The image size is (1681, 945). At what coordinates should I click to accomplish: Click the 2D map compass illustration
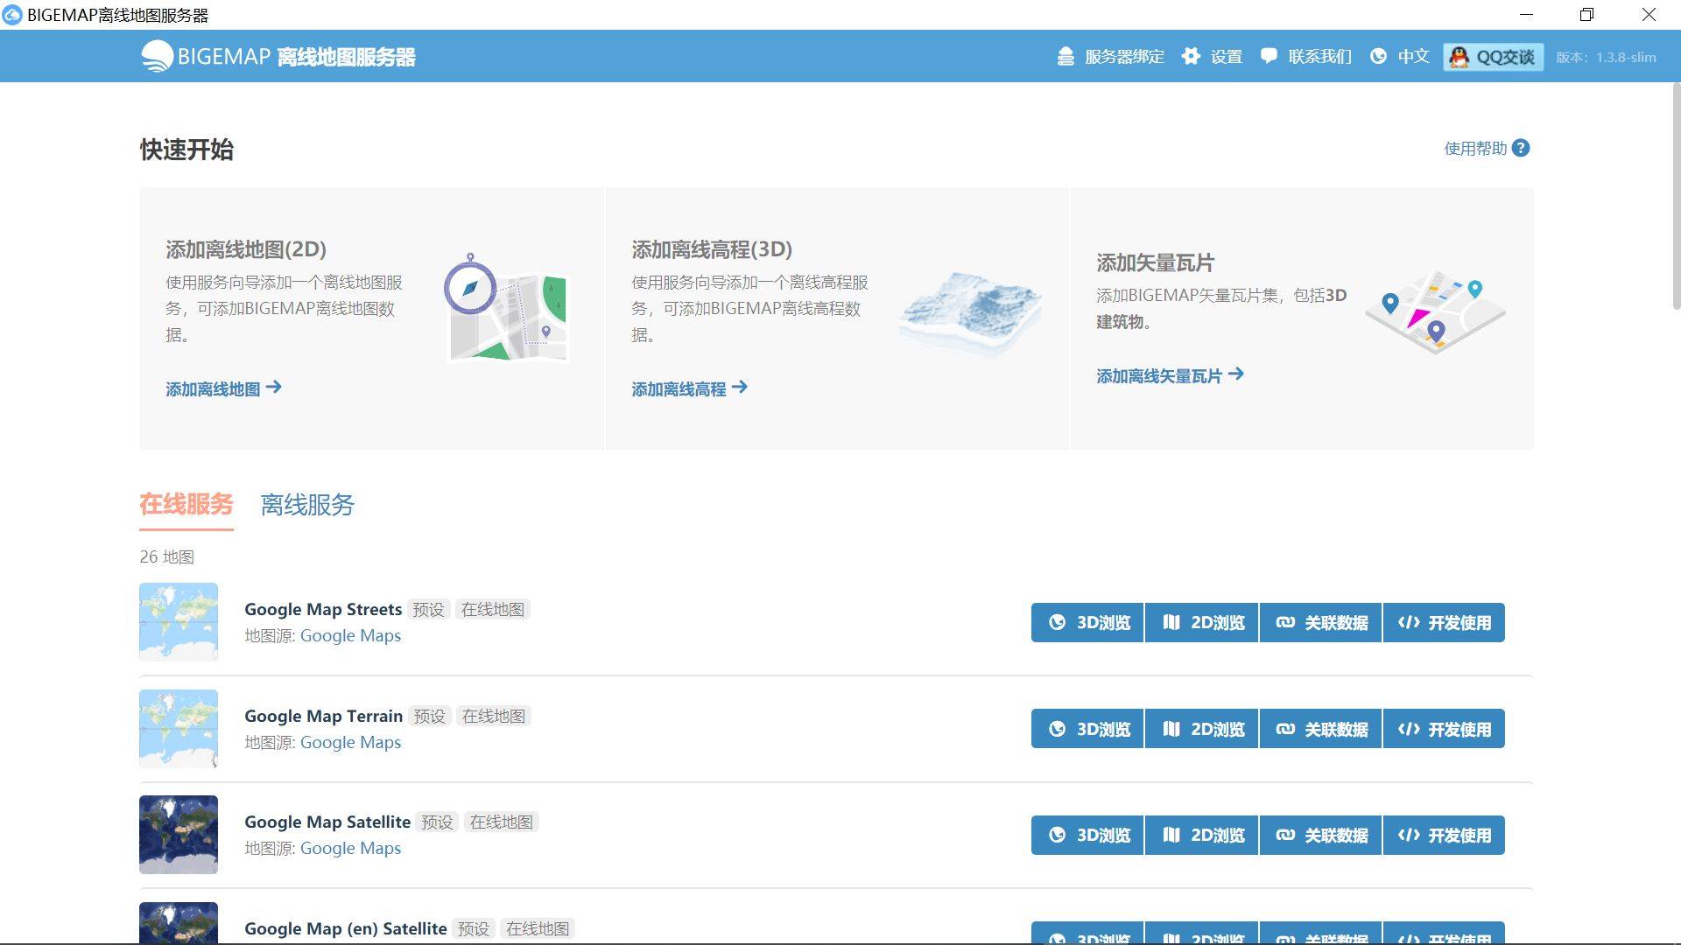(x=506, y=308)
